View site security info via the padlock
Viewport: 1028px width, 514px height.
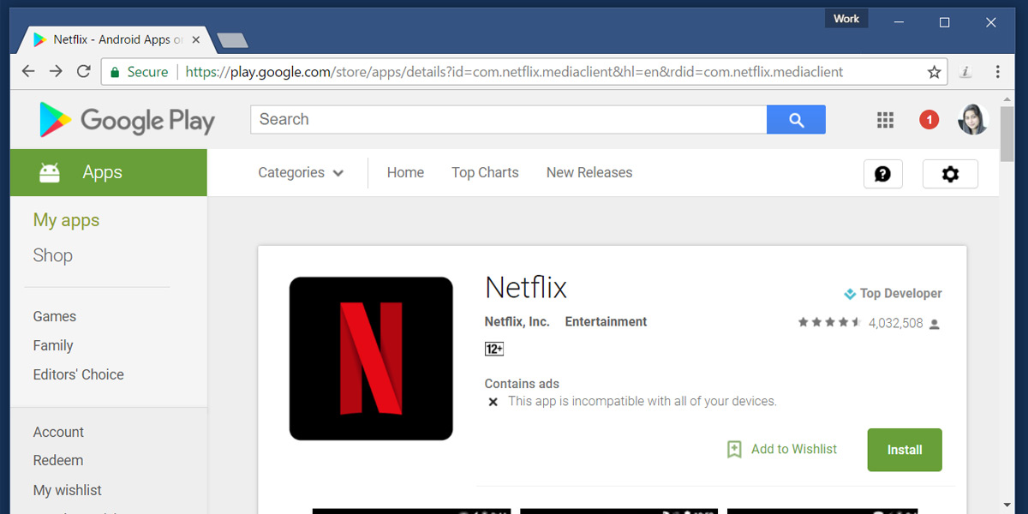tap(115, 72)
